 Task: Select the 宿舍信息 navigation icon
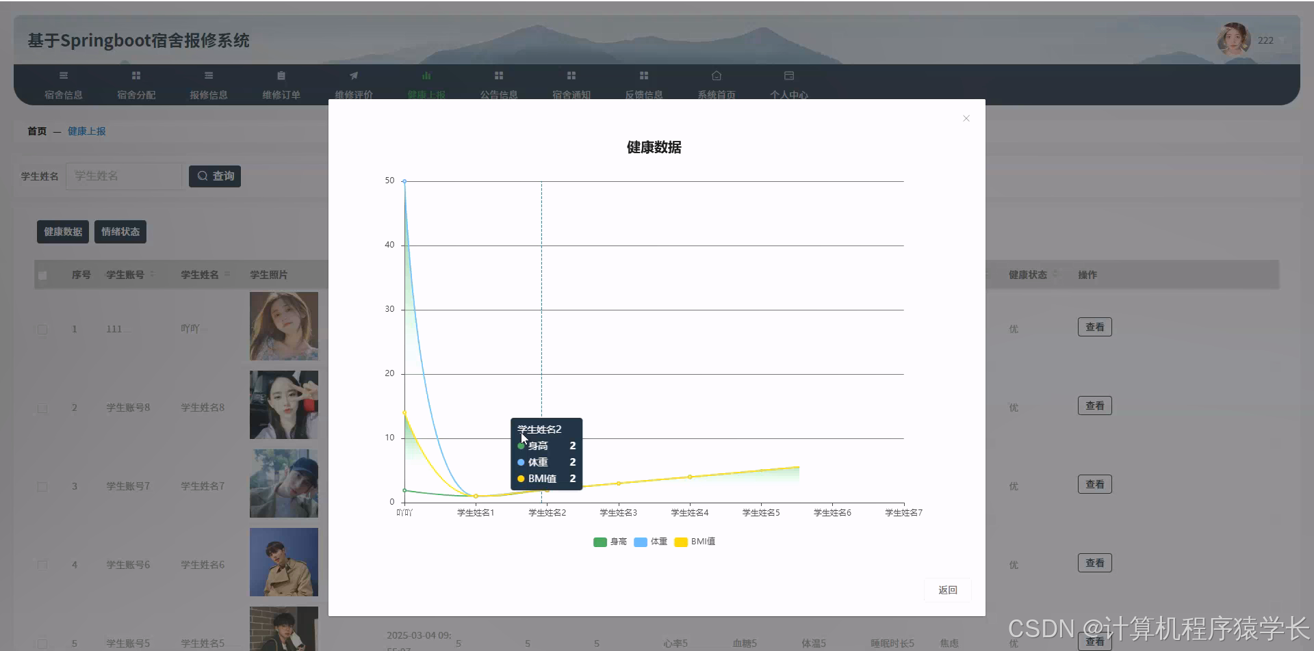(64, 75)
